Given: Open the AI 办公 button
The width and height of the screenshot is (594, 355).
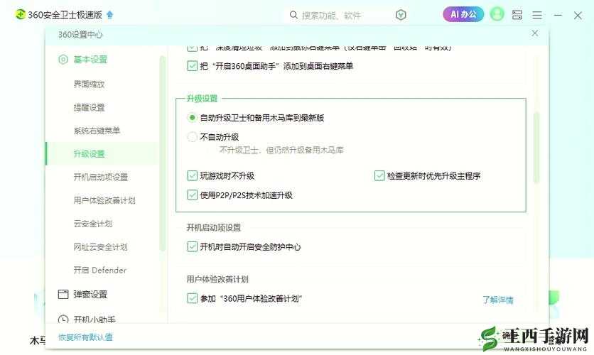Looking at the screenshot, I should point(463,14).
